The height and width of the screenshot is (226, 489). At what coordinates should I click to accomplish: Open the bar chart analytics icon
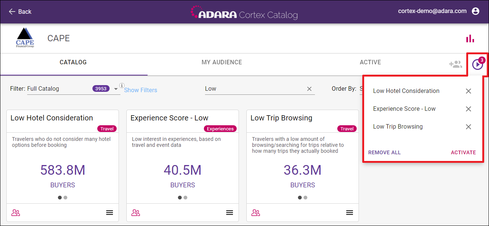point(470,38)
